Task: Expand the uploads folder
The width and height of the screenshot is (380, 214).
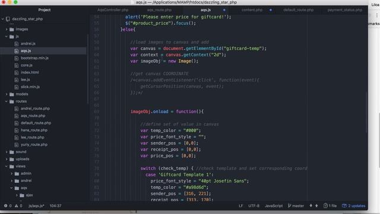Action: click(x=7, y=159)
